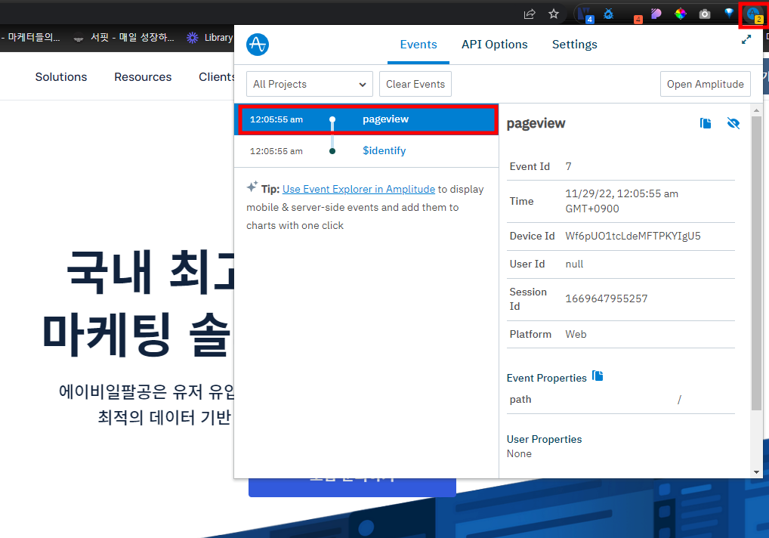The image size is (769, 538).
Task: Click the User Properties heading
Action: pos(544,439)
